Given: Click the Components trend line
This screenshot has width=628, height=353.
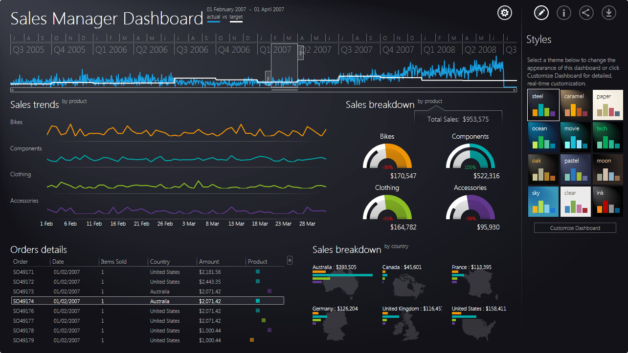Looking at the screenshot, I should click(x=186, y=158).
